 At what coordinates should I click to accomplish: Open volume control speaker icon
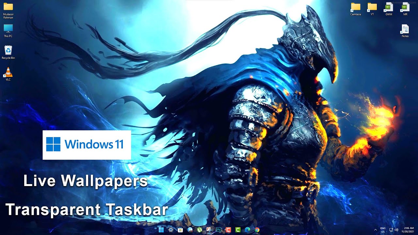(396, 230)
